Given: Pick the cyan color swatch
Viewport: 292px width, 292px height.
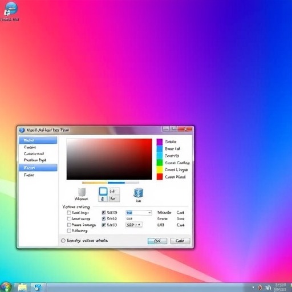Looking at the screenshot, I should pyautogui.click(x=160, y=156).
